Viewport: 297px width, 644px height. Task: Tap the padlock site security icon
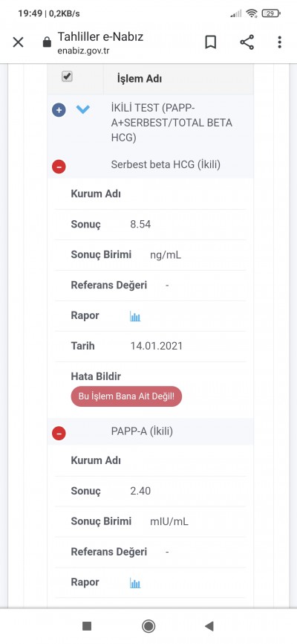[x=48, y=42]
